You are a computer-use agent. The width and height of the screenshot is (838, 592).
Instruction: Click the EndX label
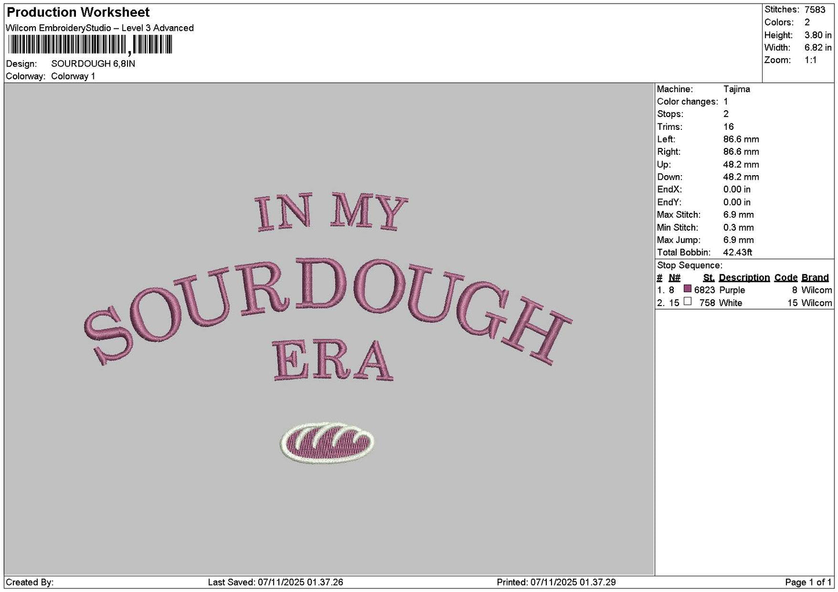point(669,190)
